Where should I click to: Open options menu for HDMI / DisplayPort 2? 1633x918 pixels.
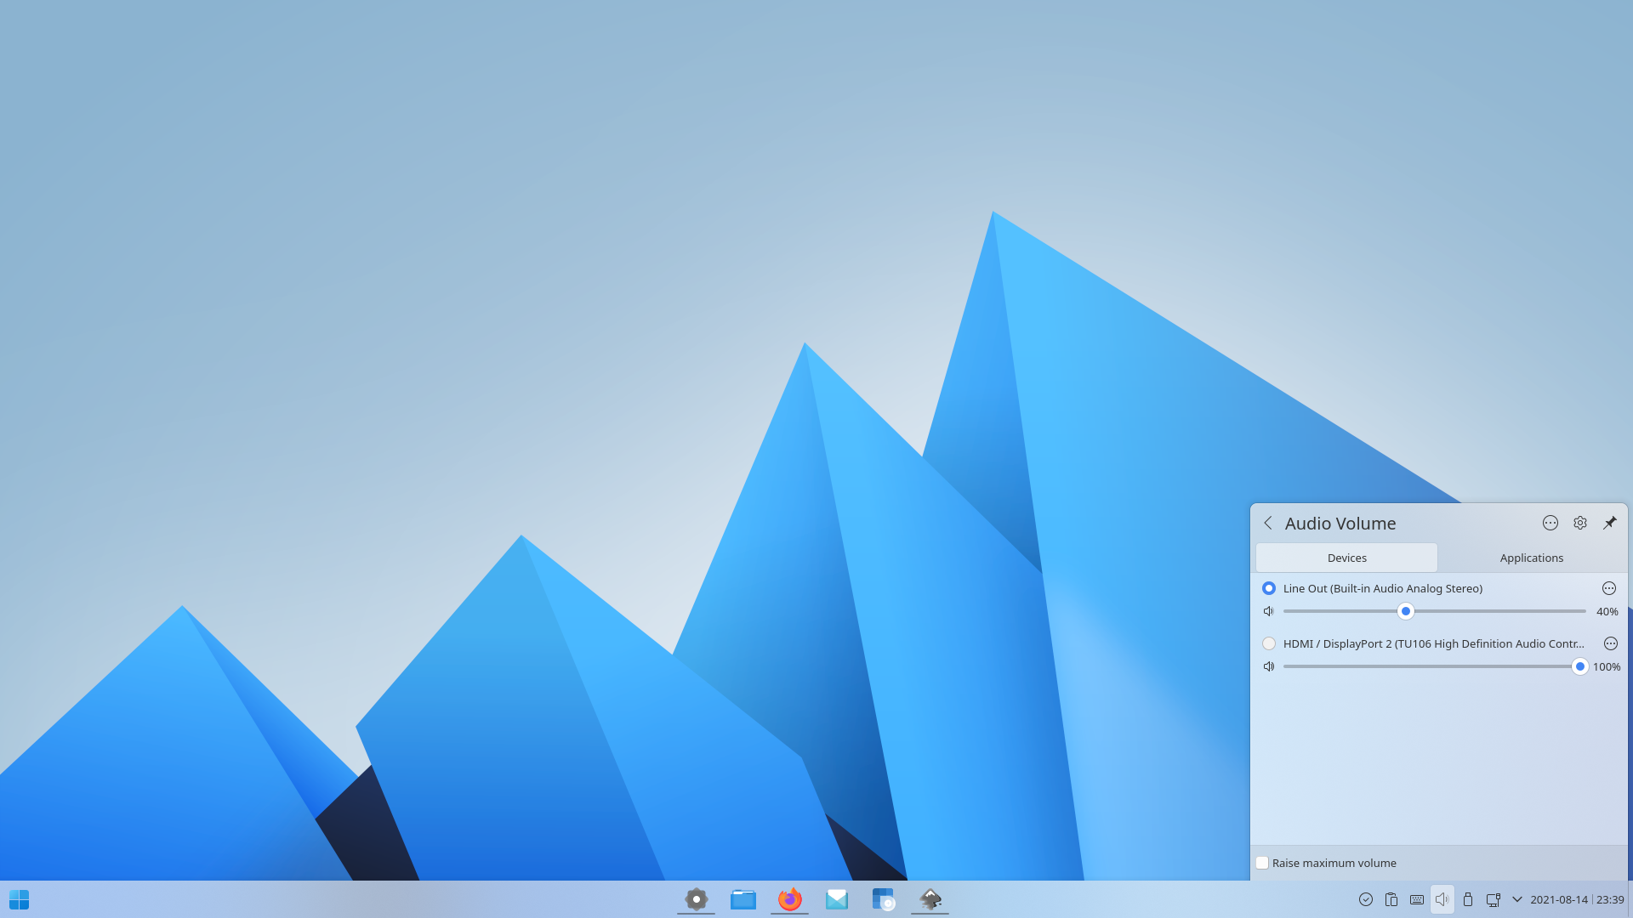click(1611, 643)
